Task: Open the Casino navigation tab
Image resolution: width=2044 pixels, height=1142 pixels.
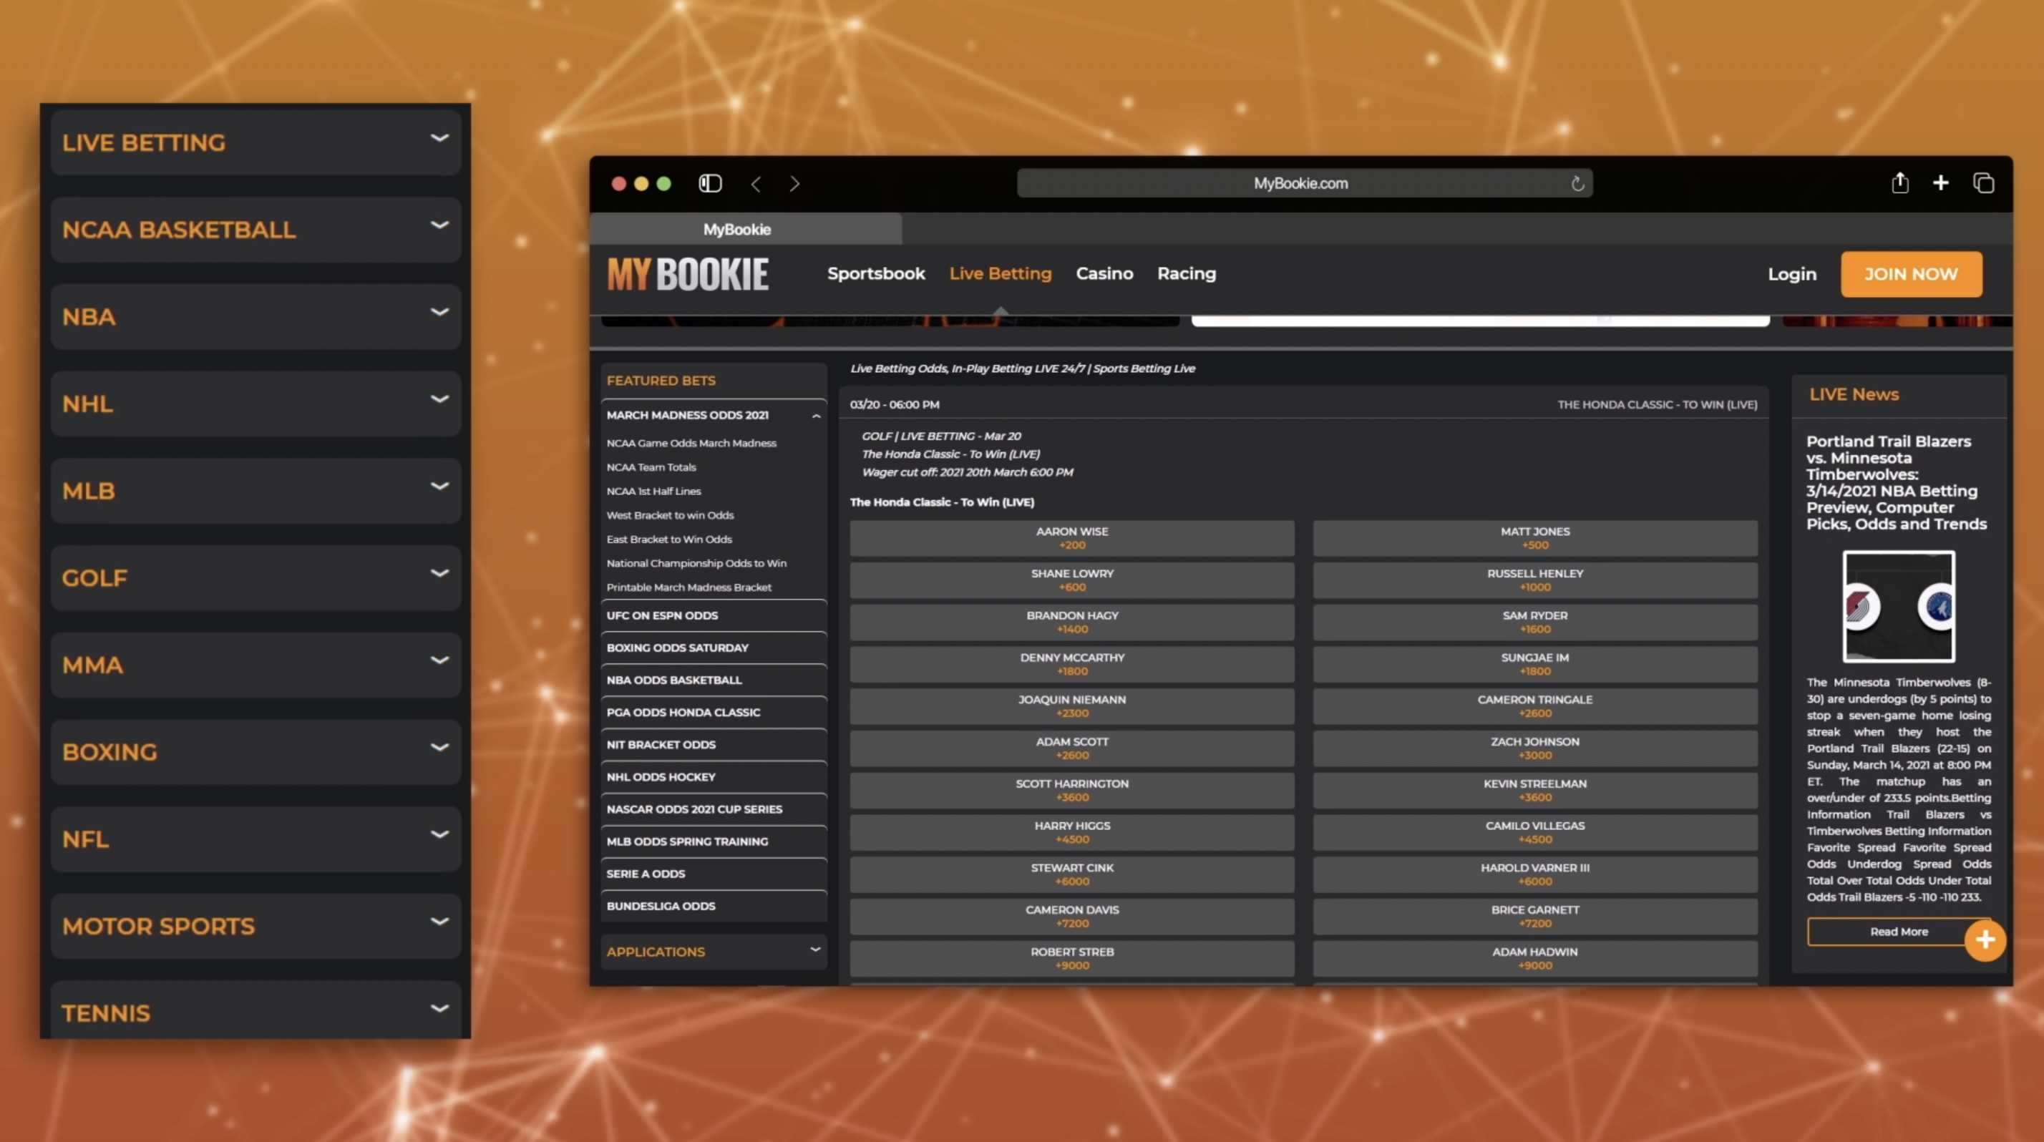Action: [1104, 273]
